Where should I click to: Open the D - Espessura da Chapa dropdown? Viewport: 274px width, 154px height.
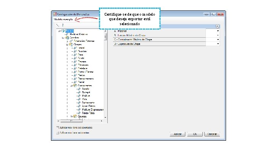[218, 44]
